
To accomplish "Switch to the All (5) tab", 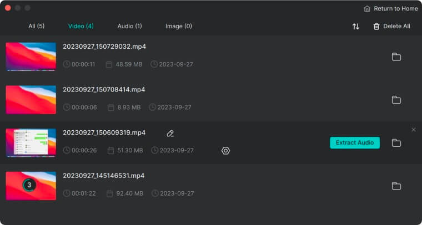I will coord(37,26).
